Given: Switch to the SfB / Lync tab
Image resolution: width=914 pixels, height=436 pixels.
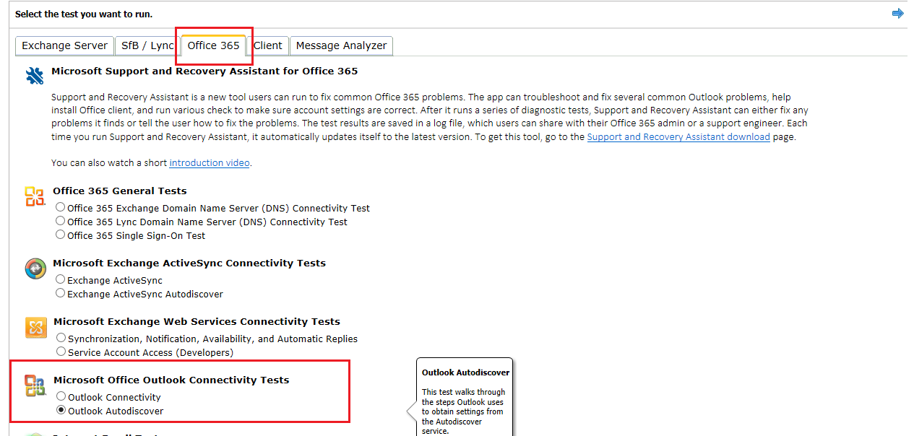Looking at the screenshot, I should pyautogui.click(x=147, y=45).
